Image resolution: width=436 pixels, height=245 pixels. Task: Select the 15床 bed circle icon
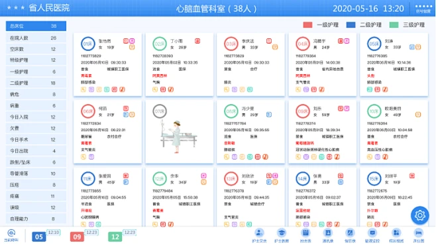click(x=374, y=179)
